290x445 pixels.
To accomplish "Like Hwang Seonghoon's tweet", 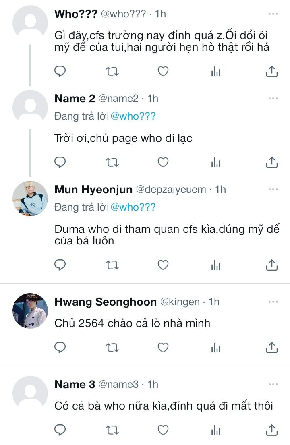I will 163,347.
